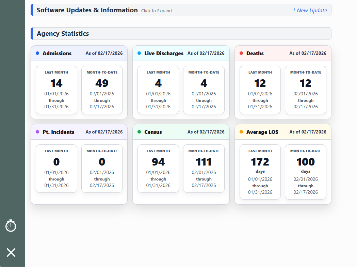Click Deaths last month value 12
This screenshot has height=267, width=357.
[260, 83]
